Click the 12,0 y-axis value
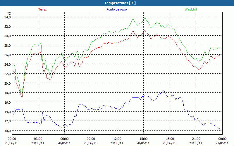234x146 pixels. [8, 121]
